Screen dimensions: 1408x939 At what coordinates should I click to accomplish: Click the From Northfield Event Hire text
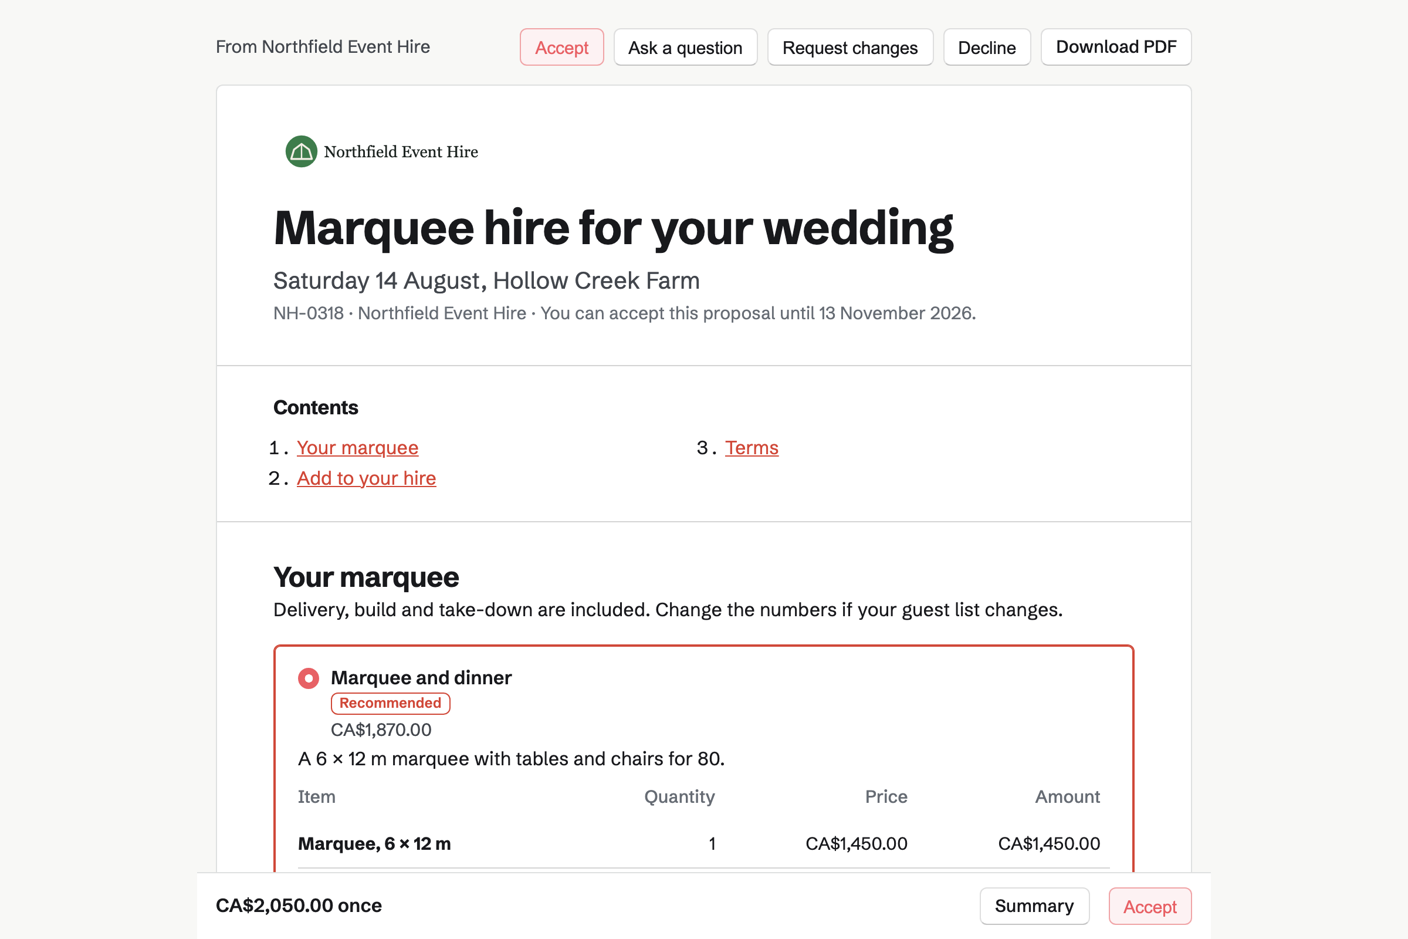coord(323,47)
